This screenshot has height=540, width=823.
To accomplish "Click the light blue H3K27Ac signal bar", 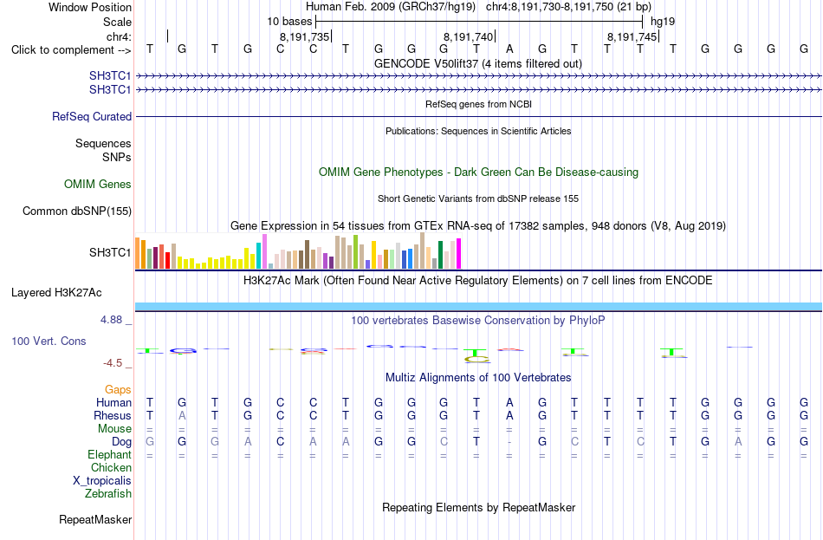I will coord(478,307).
